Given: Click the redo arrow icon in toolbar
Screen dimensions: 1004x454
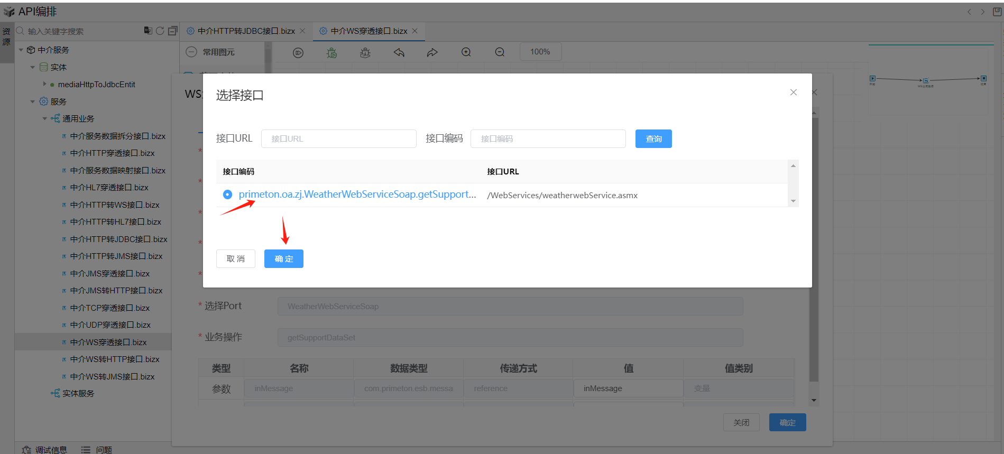Looking at the screenshot, I should [432, 52].
